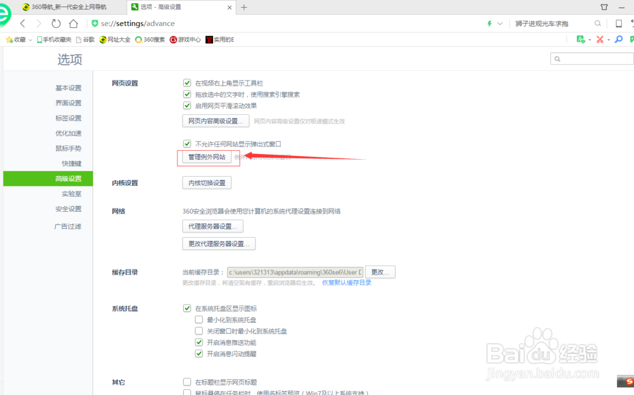Click the green lightning speed mode icon
Image resolution: width=634 pixels, height=395 pixels.
(489, 23)
